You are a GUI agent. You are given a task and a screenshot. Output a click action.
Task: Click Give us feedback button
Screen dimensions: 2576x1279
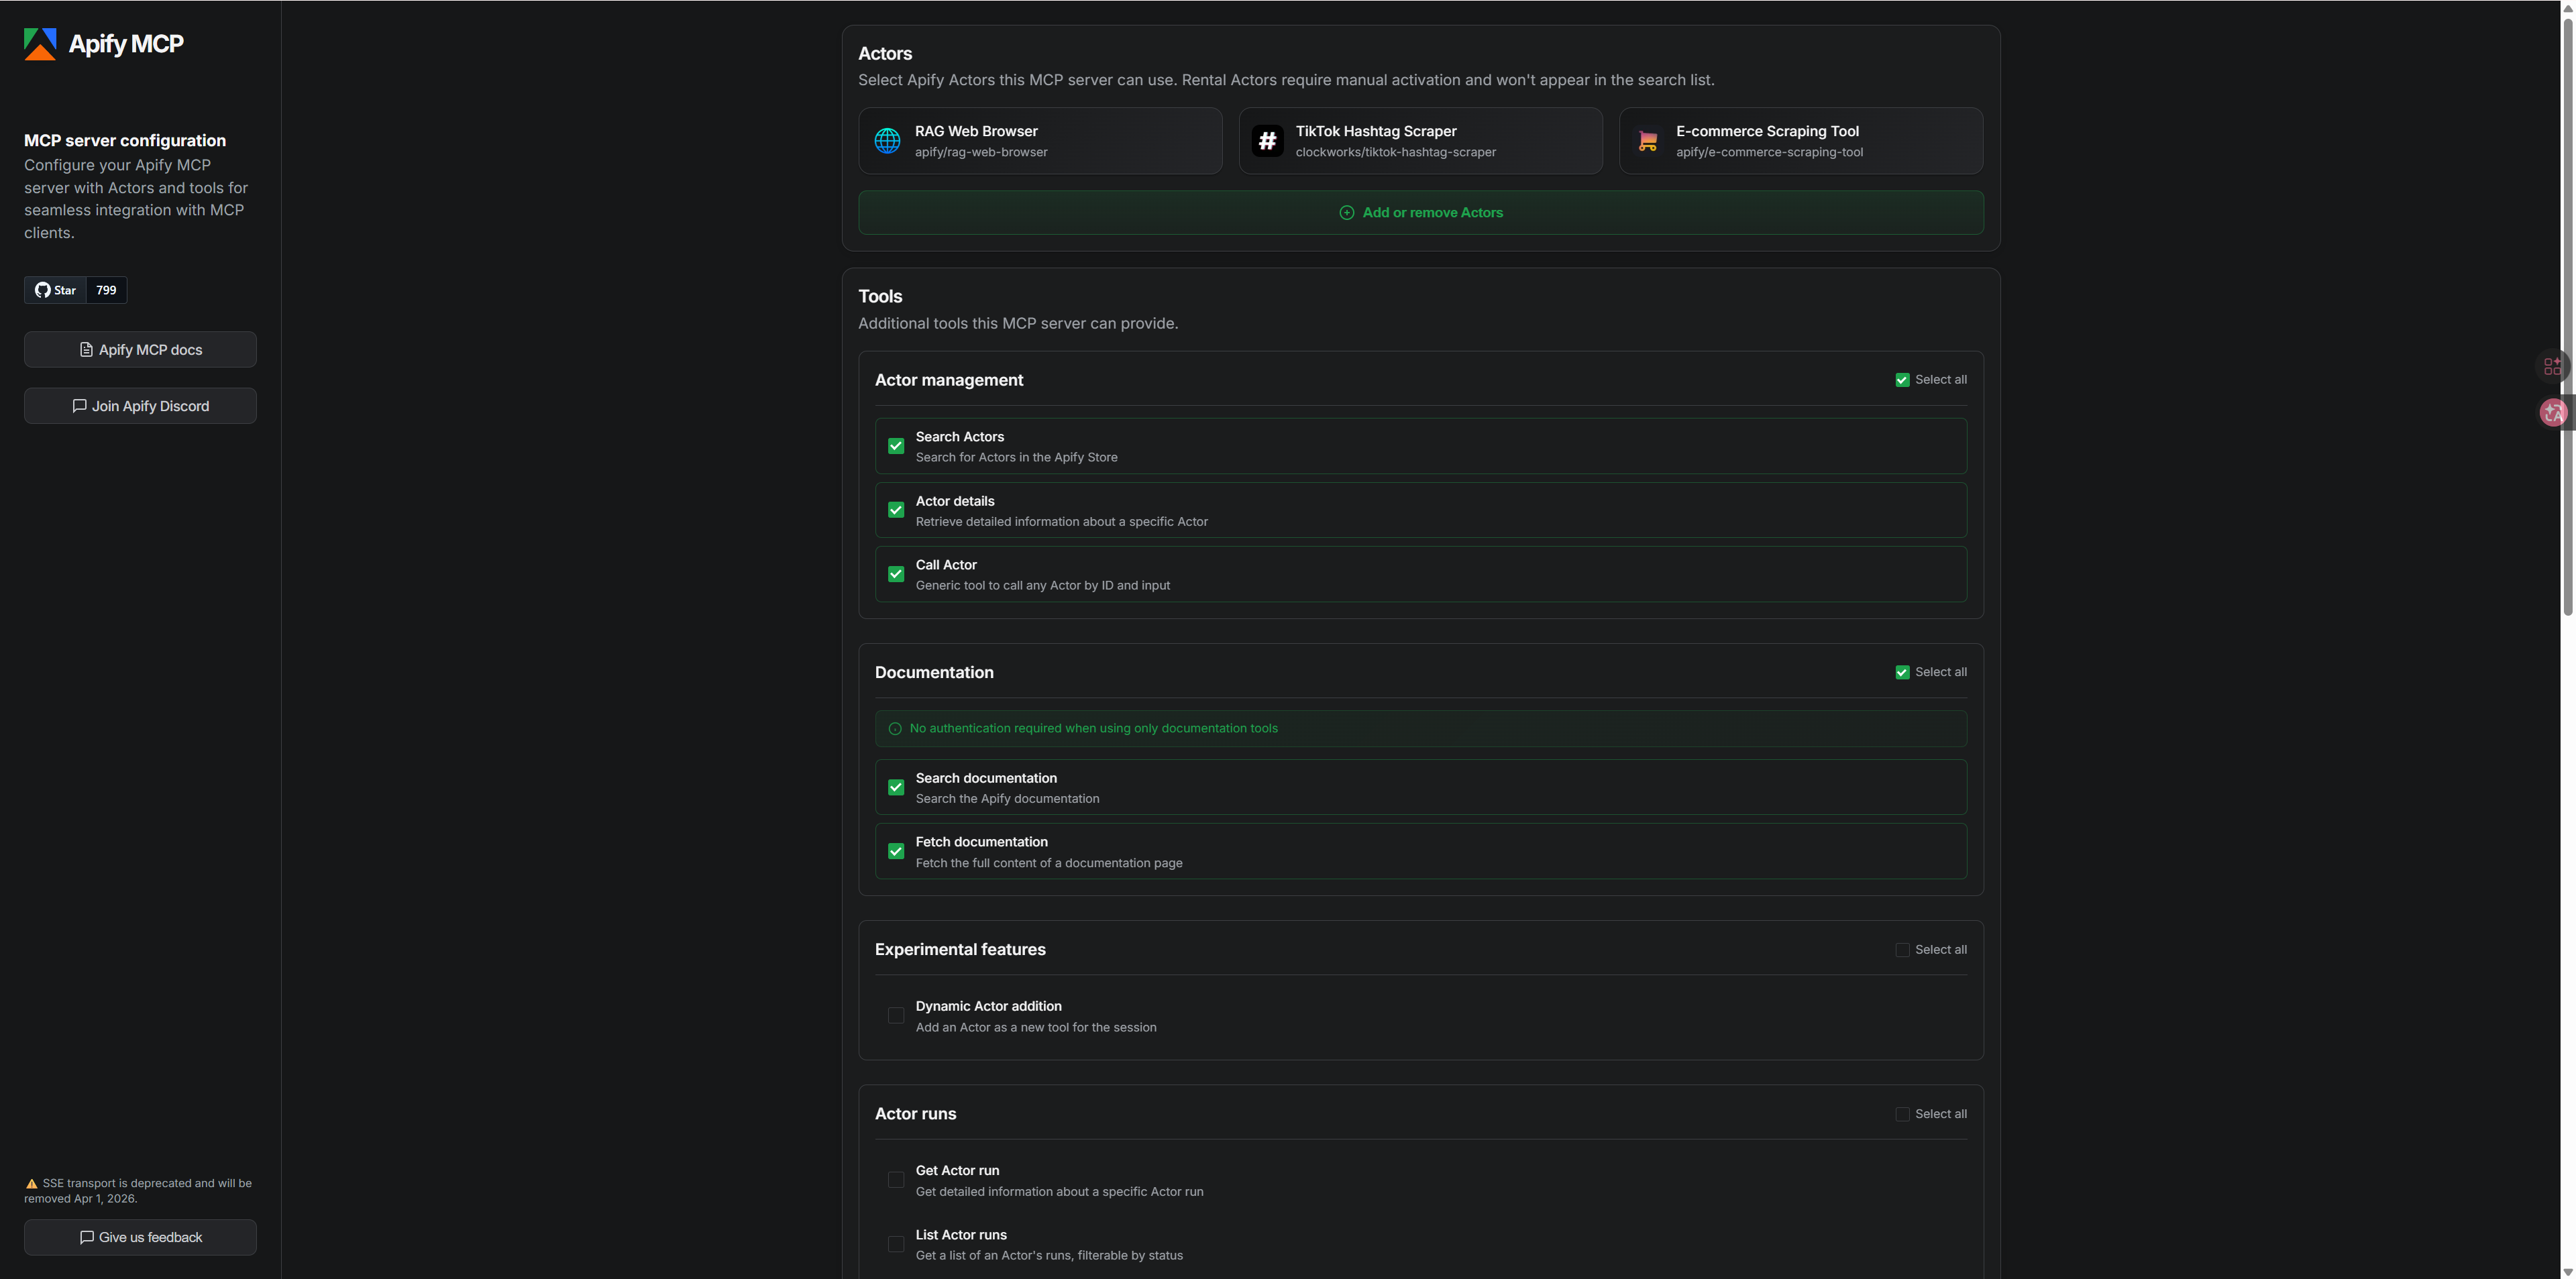[140, 1237]
